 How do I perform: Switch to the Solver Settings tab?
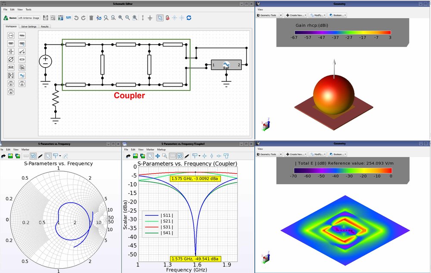pos(28,27)
